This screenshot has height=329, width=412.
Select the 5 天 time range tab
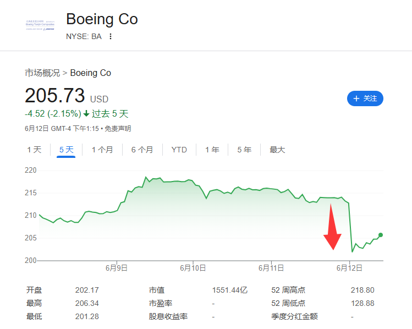point(66,150)
